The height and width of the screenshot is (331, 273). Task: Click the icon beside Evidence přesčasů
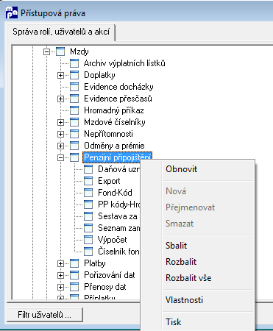(74, 99)
